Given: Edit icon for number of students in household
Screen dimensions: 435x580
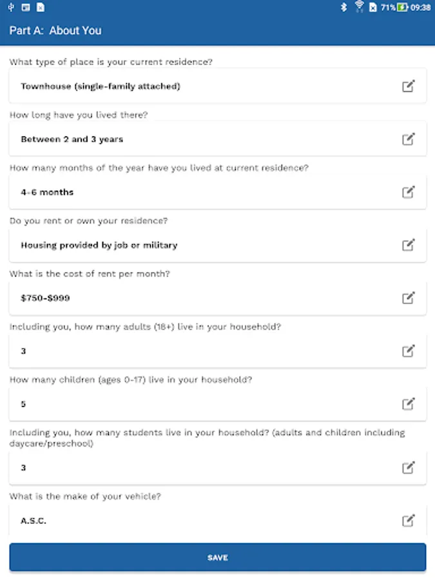Looking at the screenshot, I should 408,468.
